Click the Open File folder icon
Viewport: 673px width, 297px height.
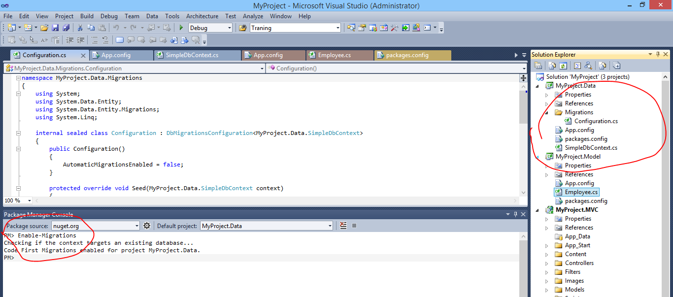point(44,28)
